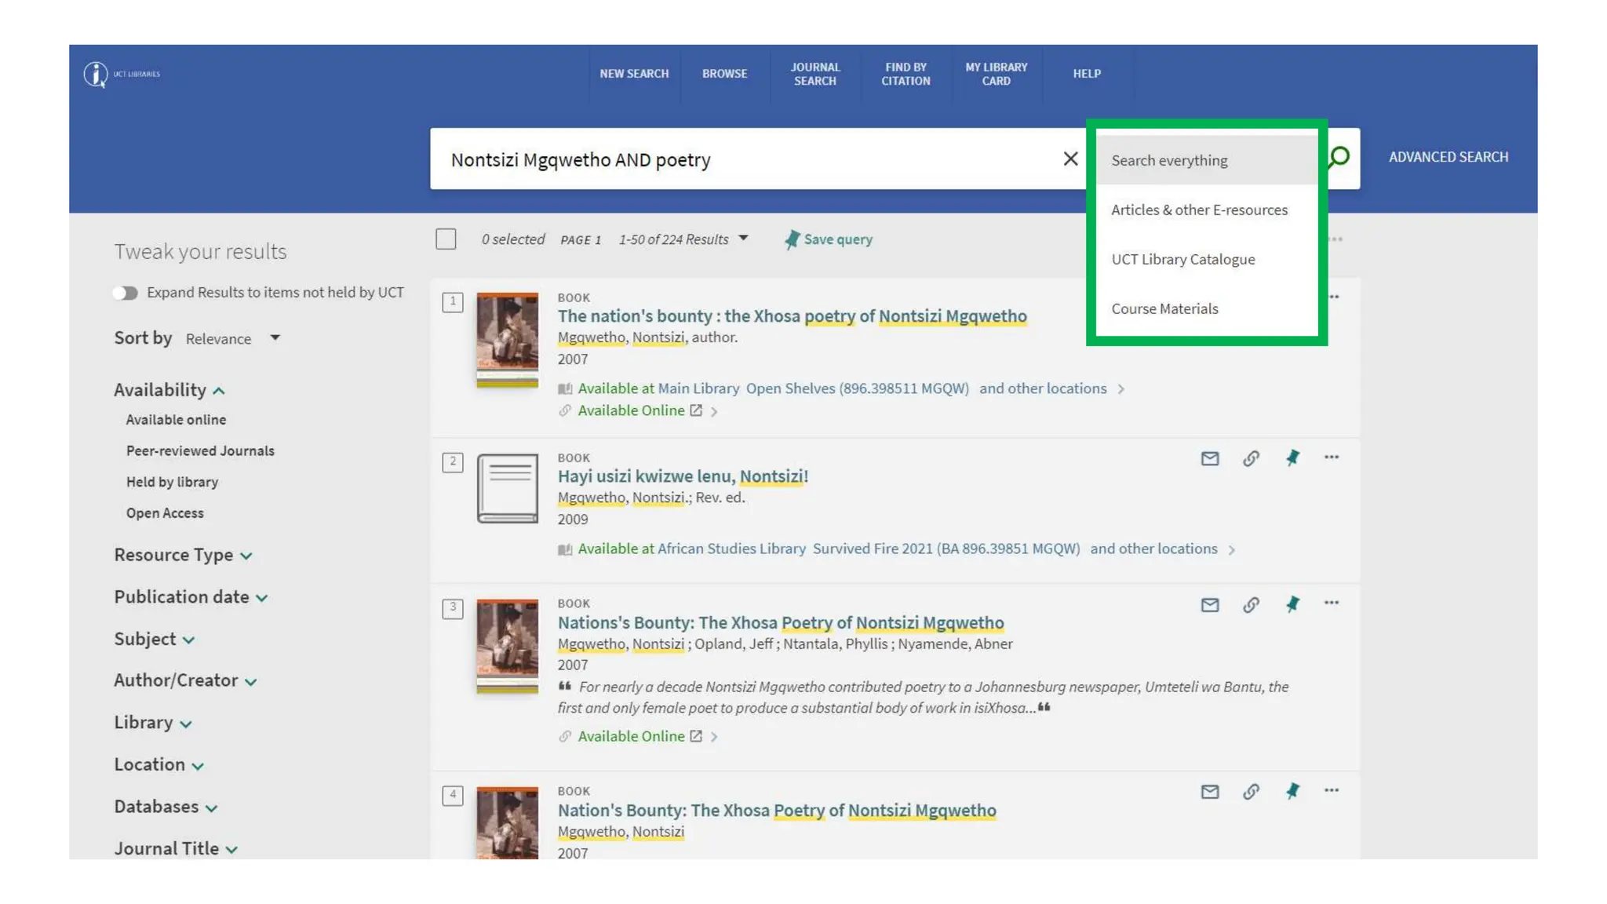
Task: Check the box for result number 1
Action: click(453, 302)
